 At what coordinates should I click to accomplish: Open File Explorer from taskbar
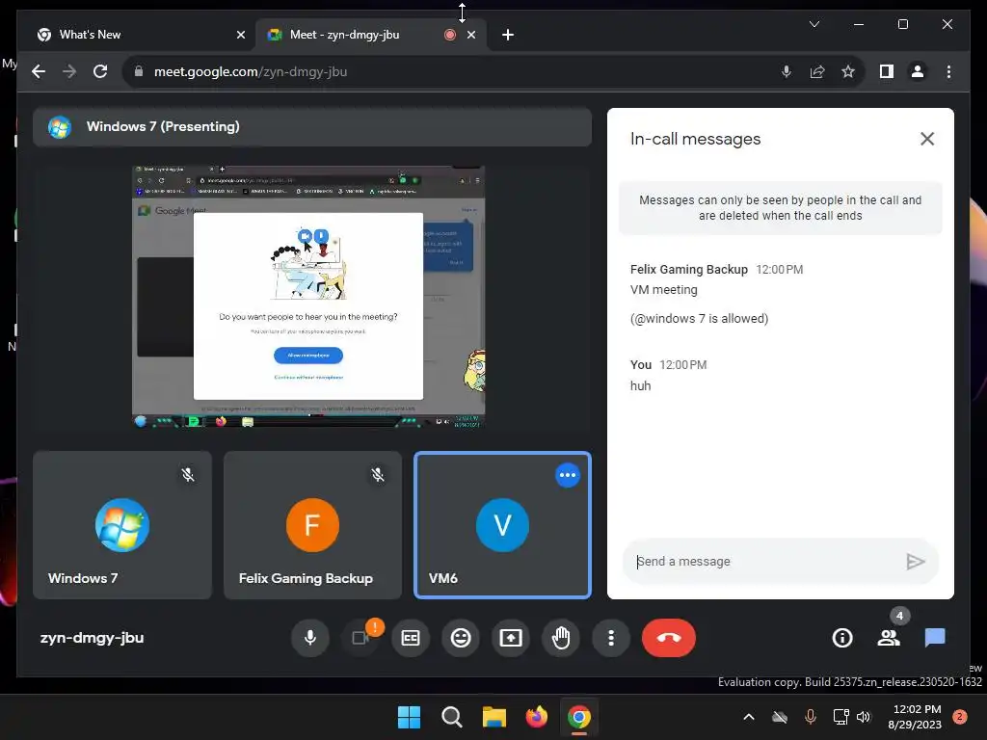(494, 717)
